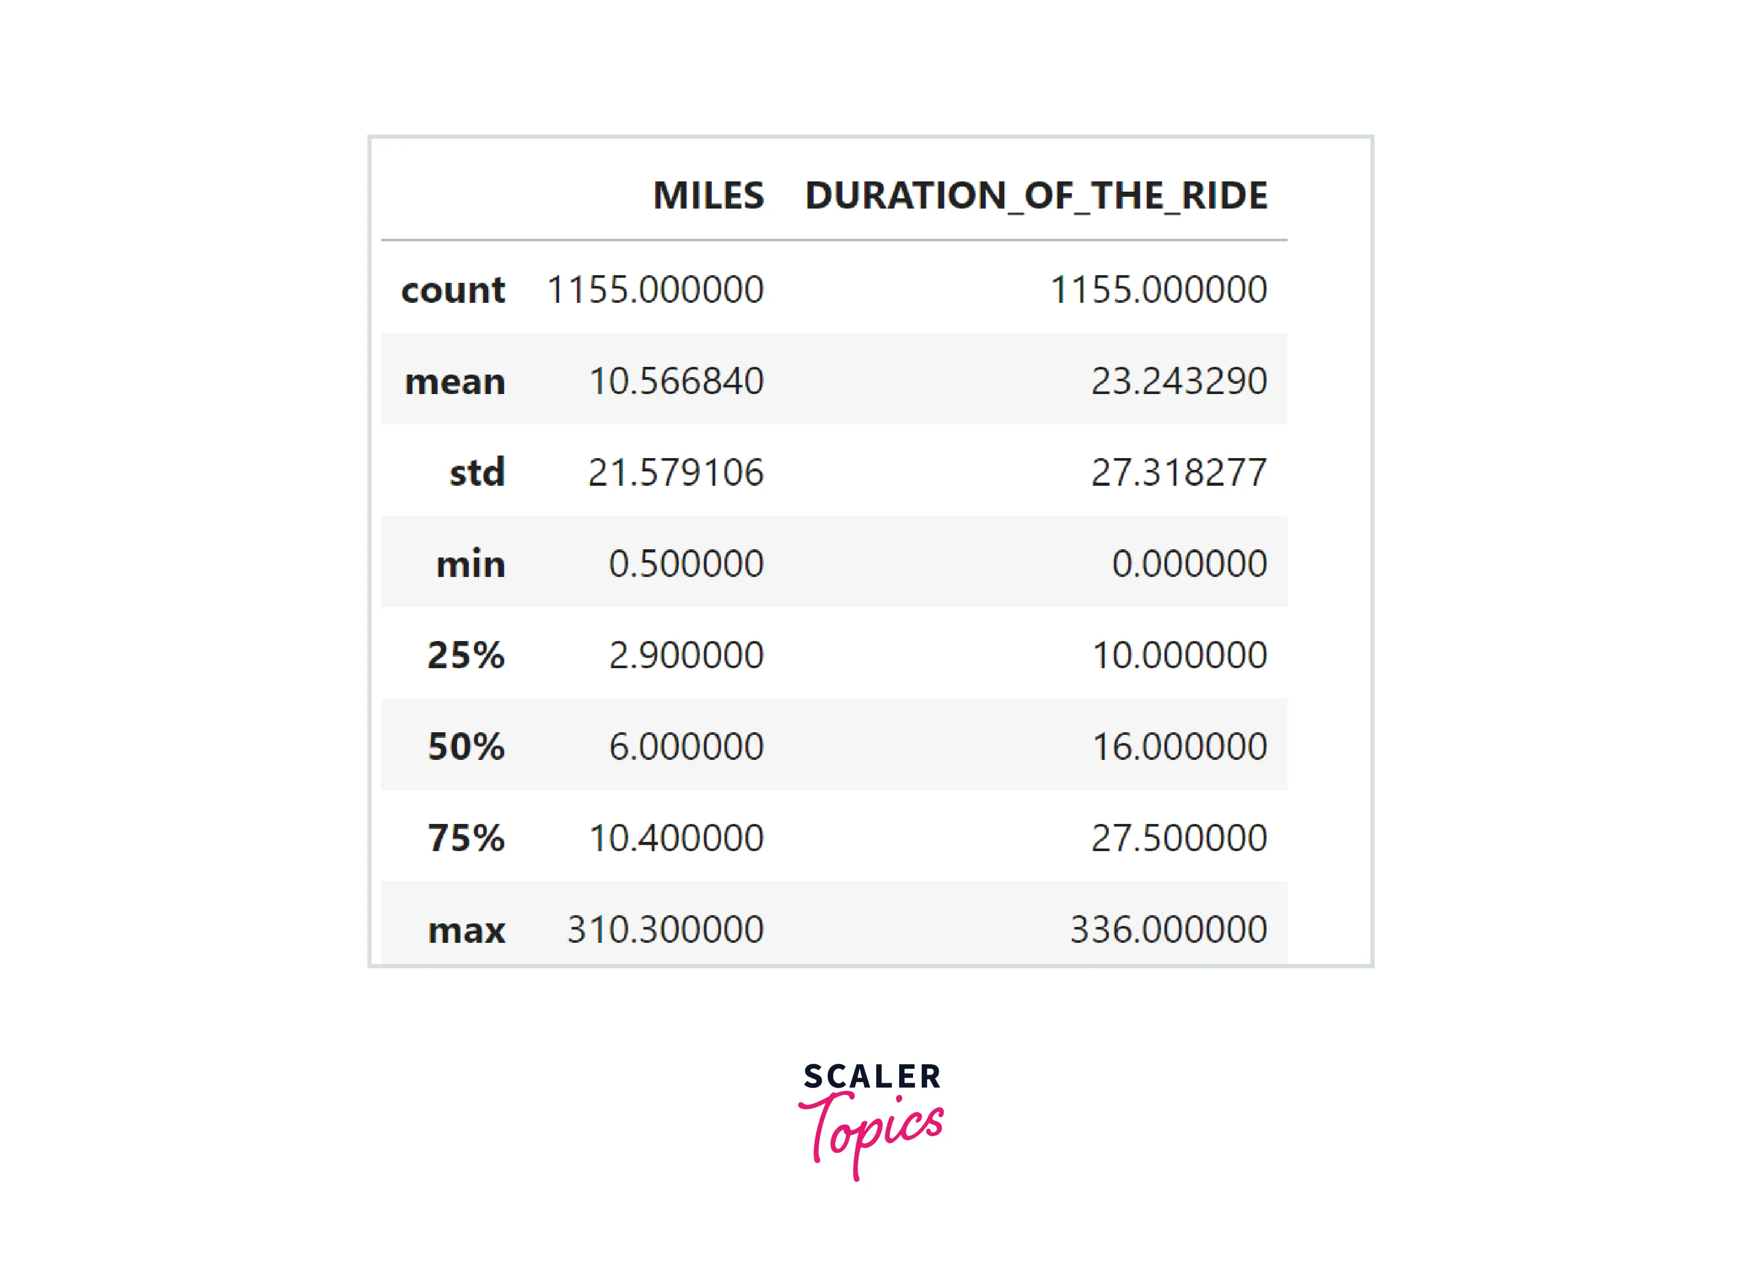
Task: Click the MILES 25% value 2.900000
Action: pos(686,655)
